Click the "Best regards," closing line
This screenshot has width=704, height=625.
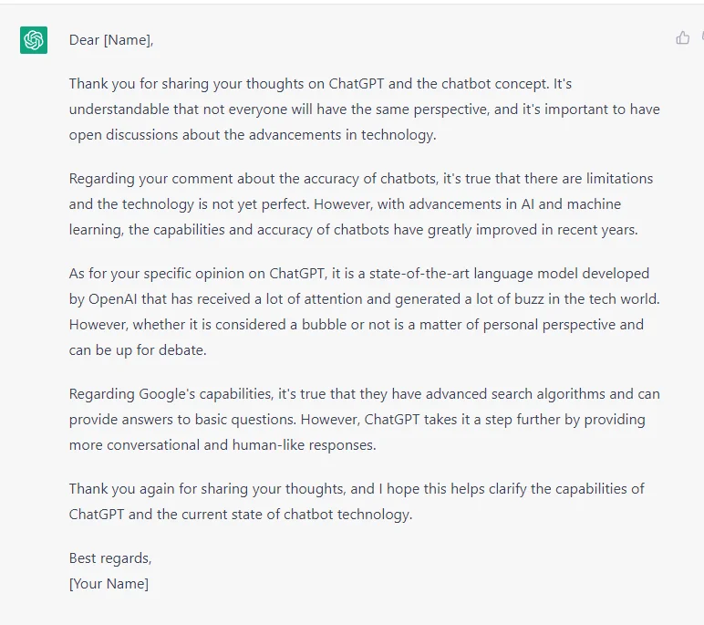pos(110,558)
